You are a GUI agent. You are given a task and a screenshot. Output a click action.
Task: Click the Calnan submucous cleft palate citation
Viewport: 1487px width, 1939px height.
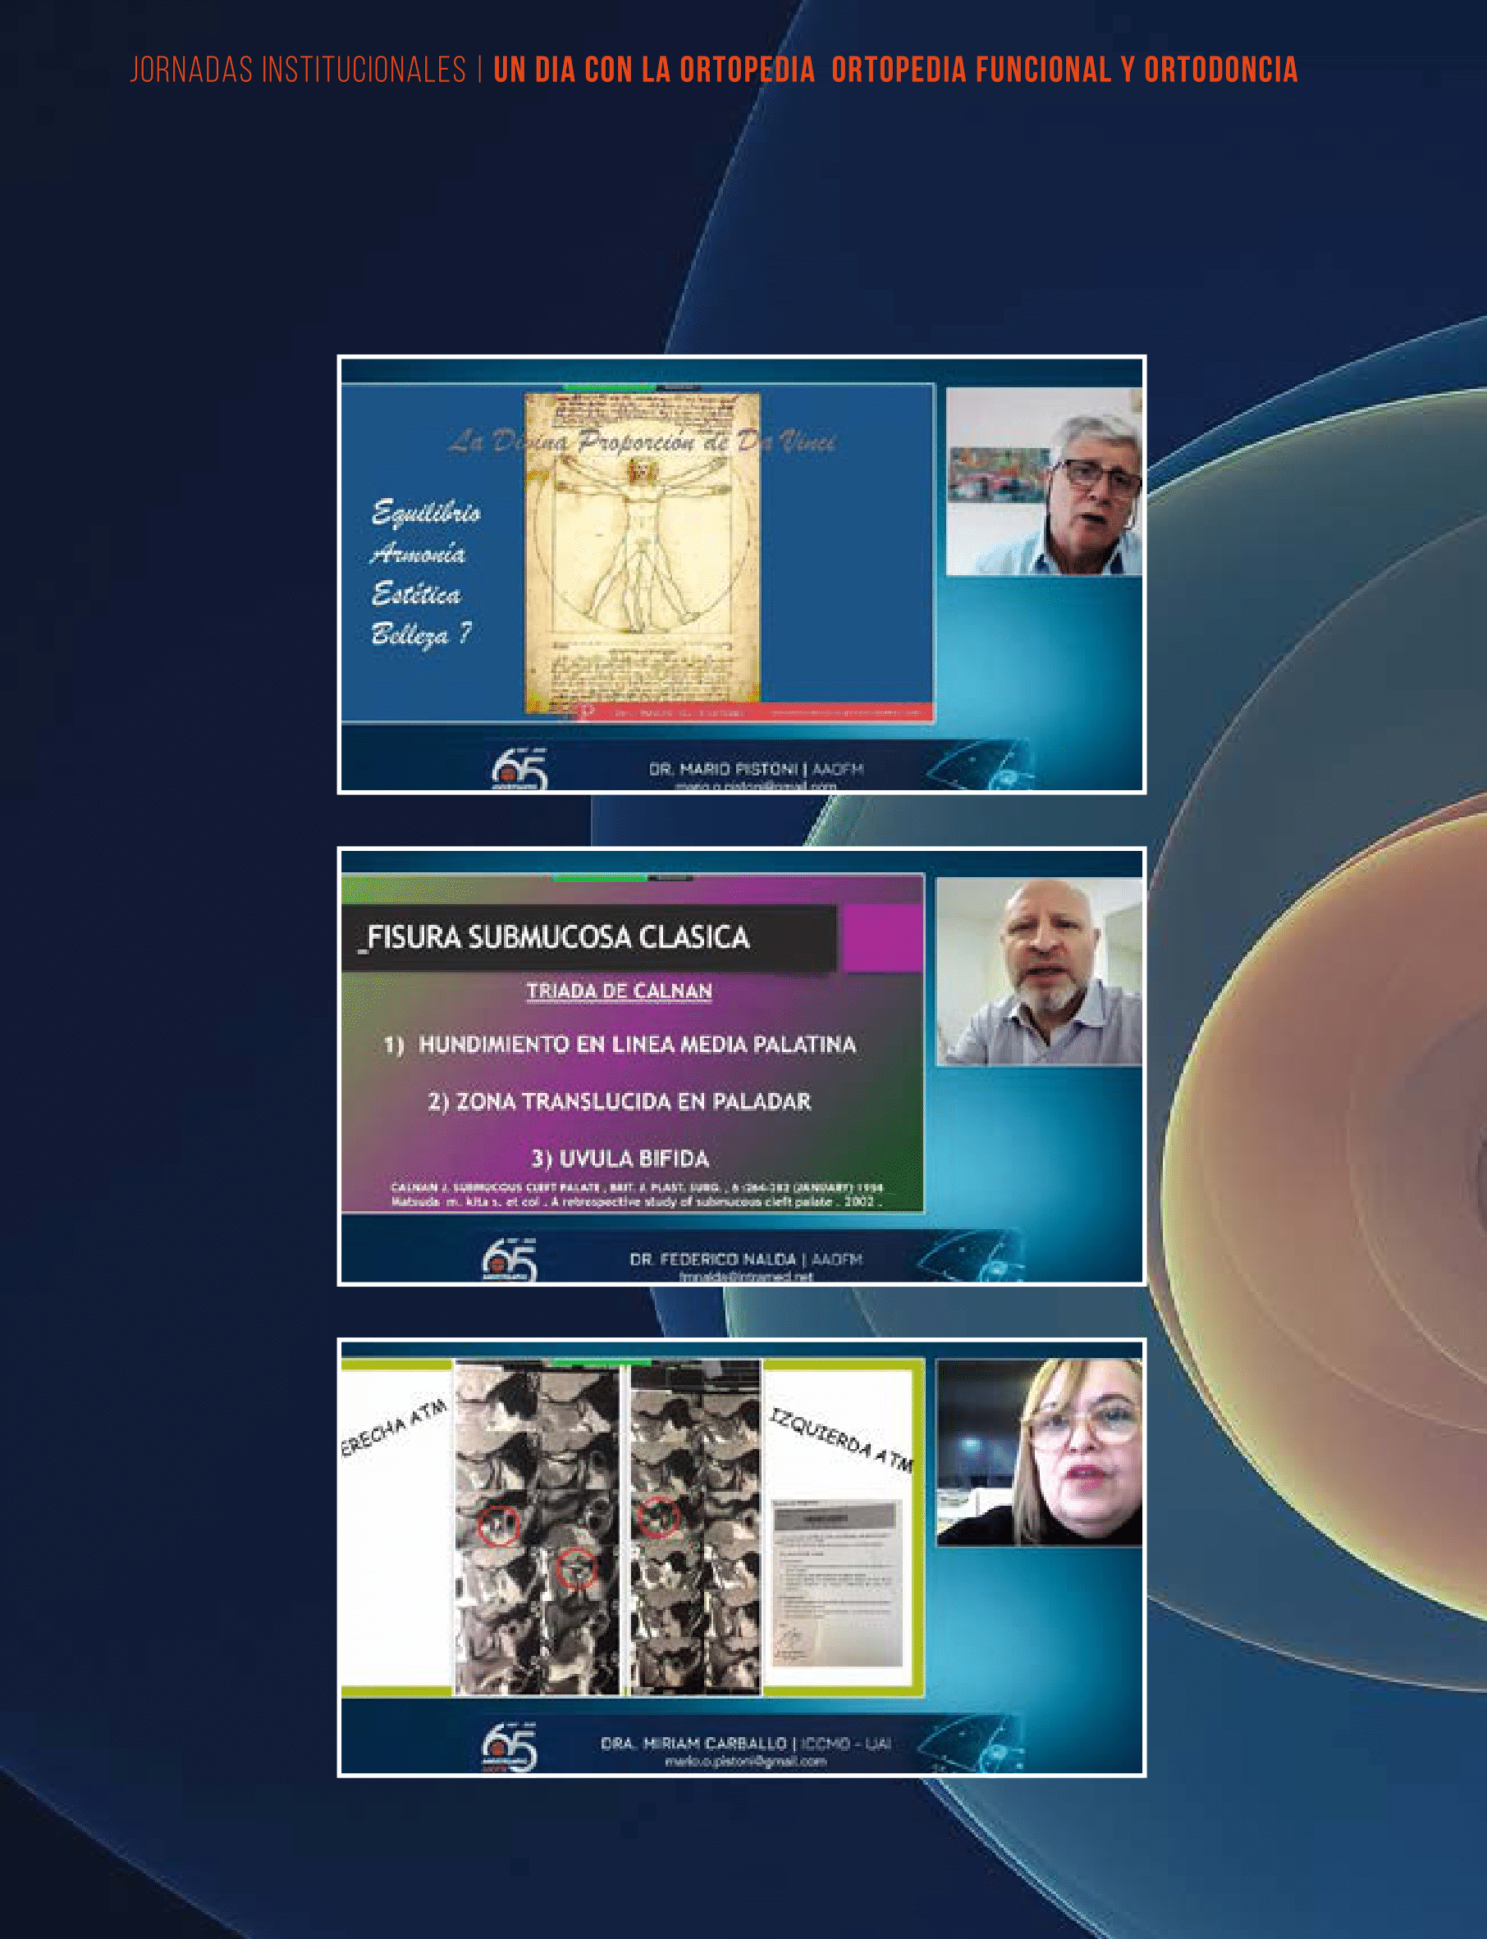click(638, 1187)
